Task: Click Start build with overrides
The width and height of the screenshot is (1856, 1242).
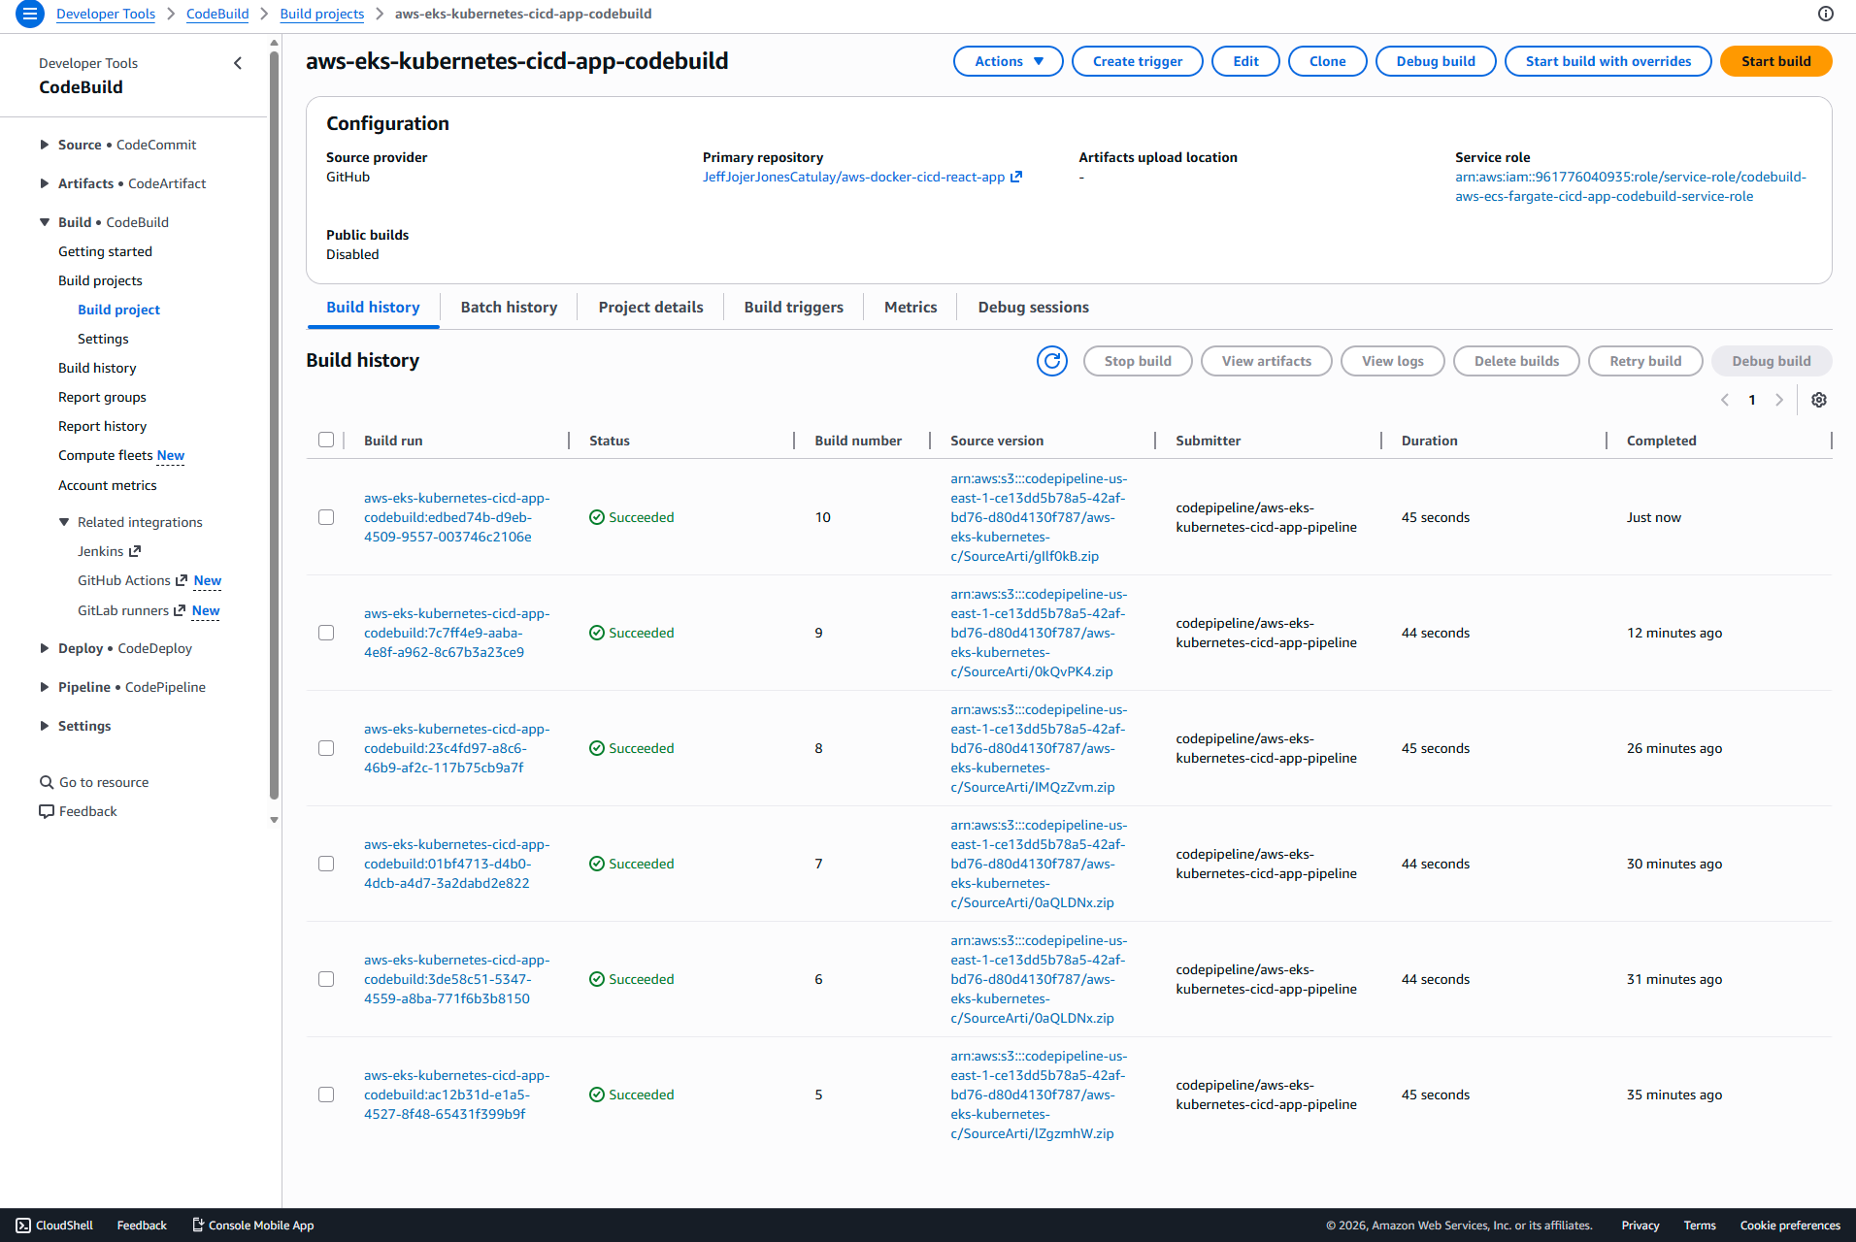Action: [1607, 61]
